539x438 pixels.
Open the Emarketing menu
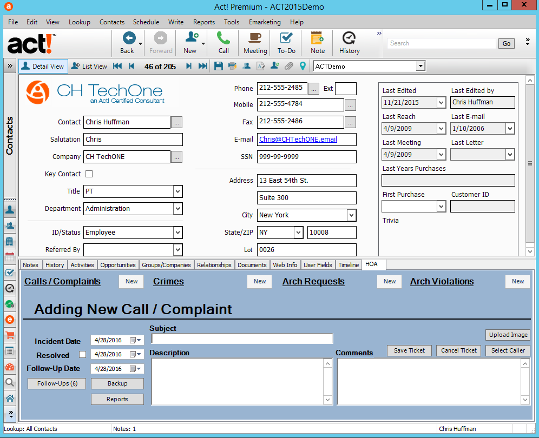265,22
